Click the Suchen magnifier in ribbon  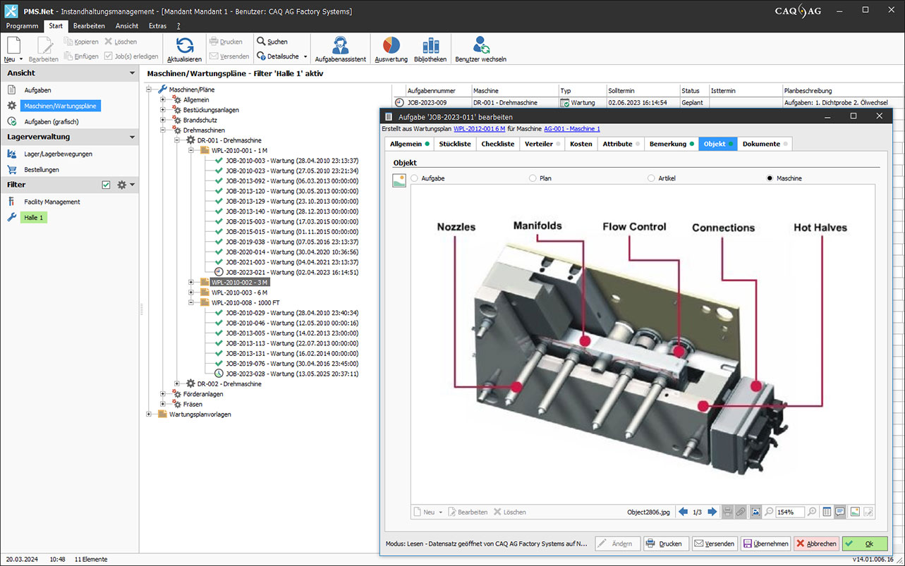(x=261, y=42)
